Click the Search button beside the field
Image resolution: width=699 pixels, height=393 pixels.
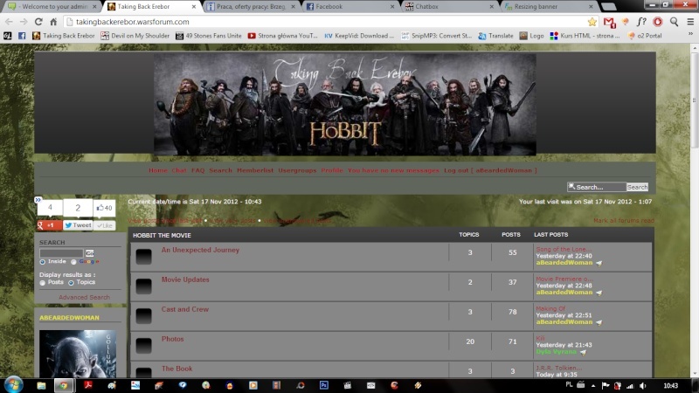[x=638, y=187]
